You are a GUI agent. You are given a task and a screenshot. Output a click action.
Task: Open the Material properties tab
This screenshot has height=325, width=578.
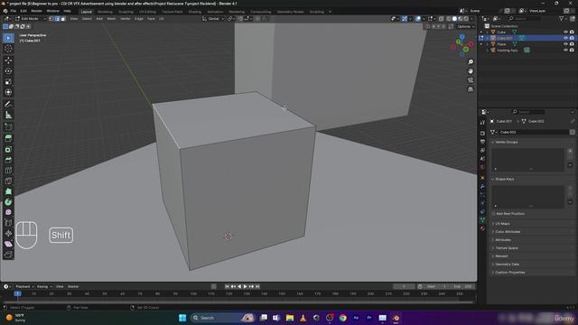[x=482, y=228]
